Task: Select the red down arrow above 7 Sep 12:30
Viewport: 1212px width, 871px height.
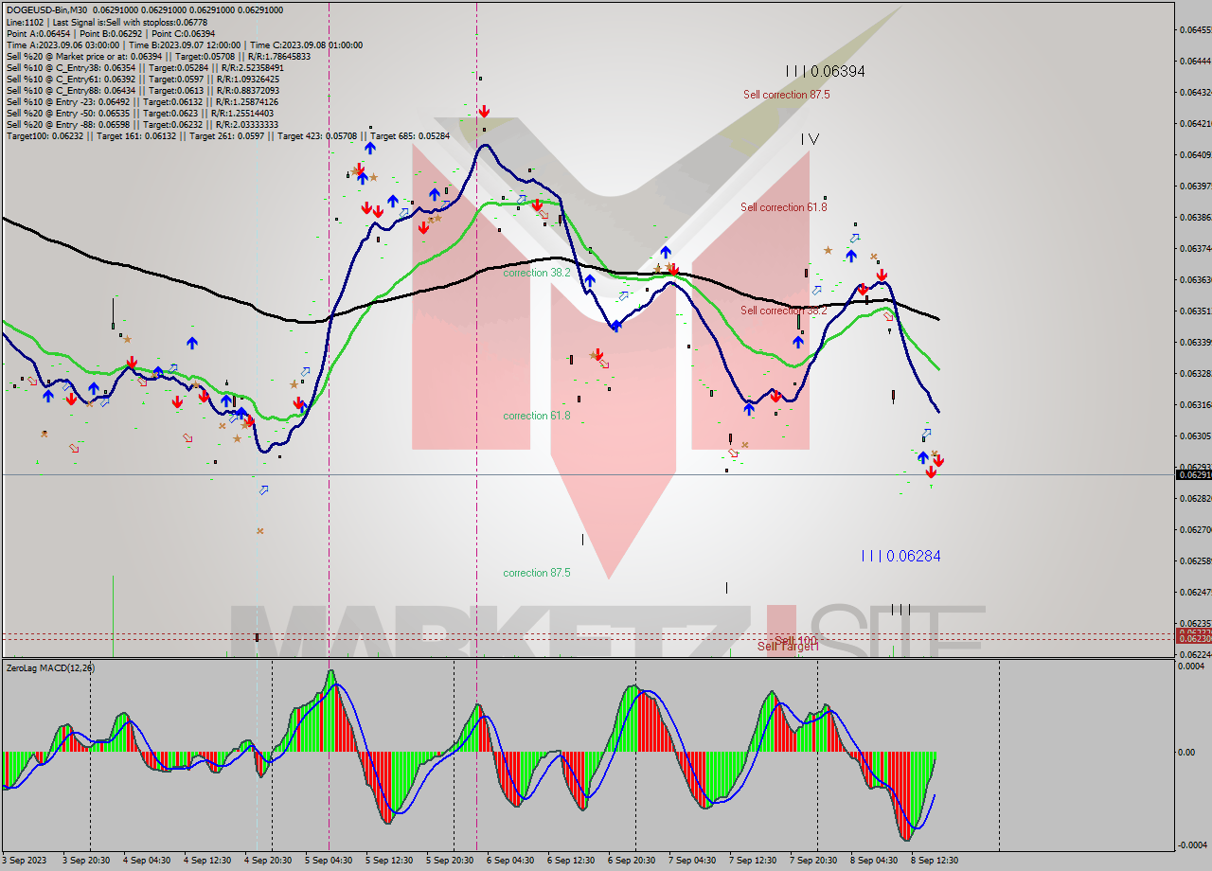Action: point(776,396)
